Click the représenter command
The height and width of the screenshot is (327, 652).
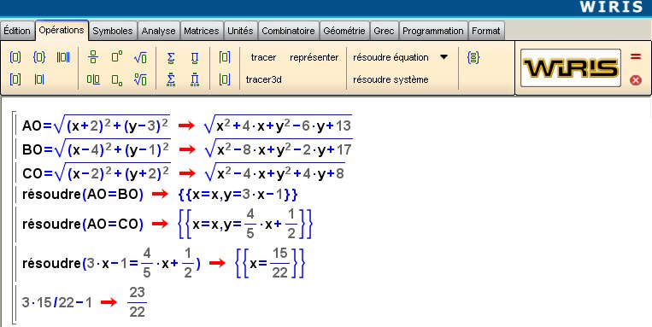coord(314,57)
